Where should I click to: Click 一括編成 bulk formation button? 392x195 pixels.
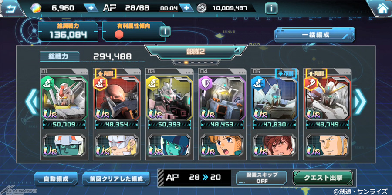coord(315,35)
